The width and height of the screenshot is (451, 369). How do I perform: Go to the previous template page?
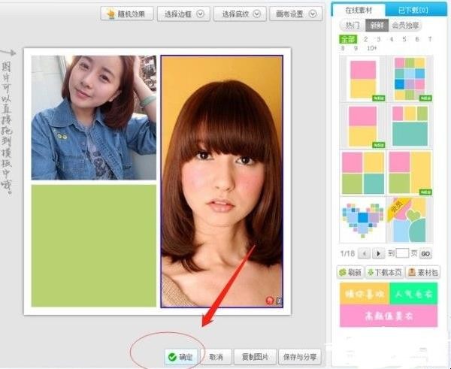(365, 254)
